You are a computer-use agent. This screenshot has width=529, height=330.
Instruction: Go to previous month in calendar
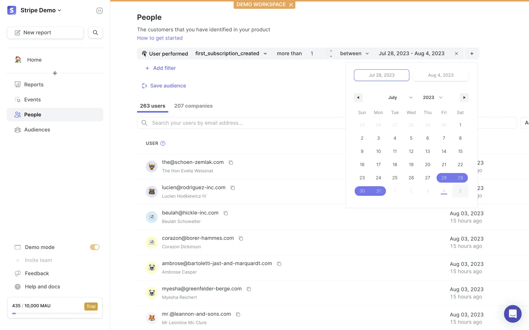tap(358, 97)
